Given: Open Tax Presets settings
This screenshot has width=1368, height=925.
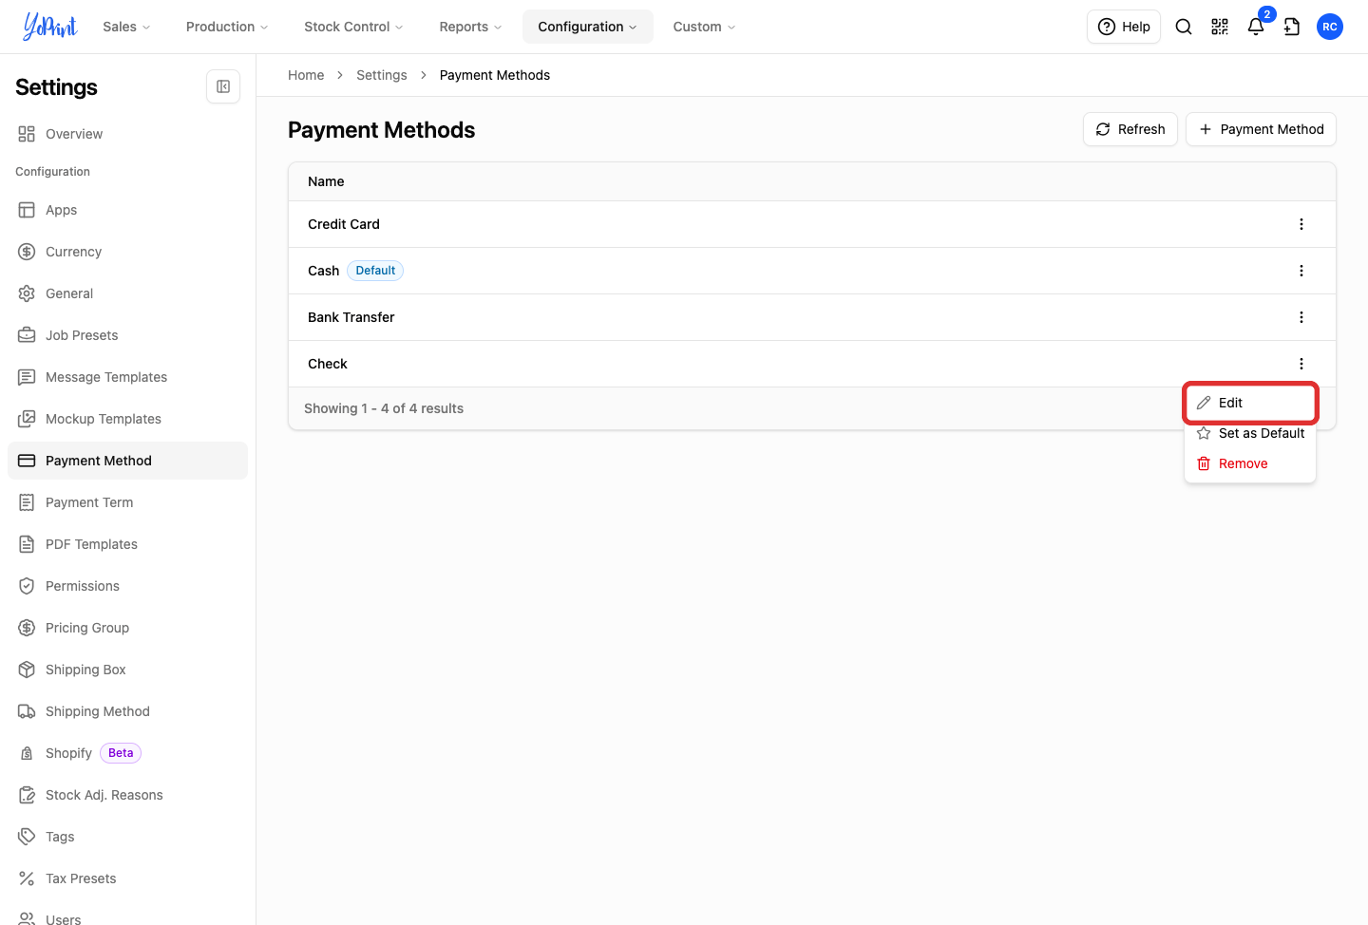Looking at the screenshot, I should (127, 878).
